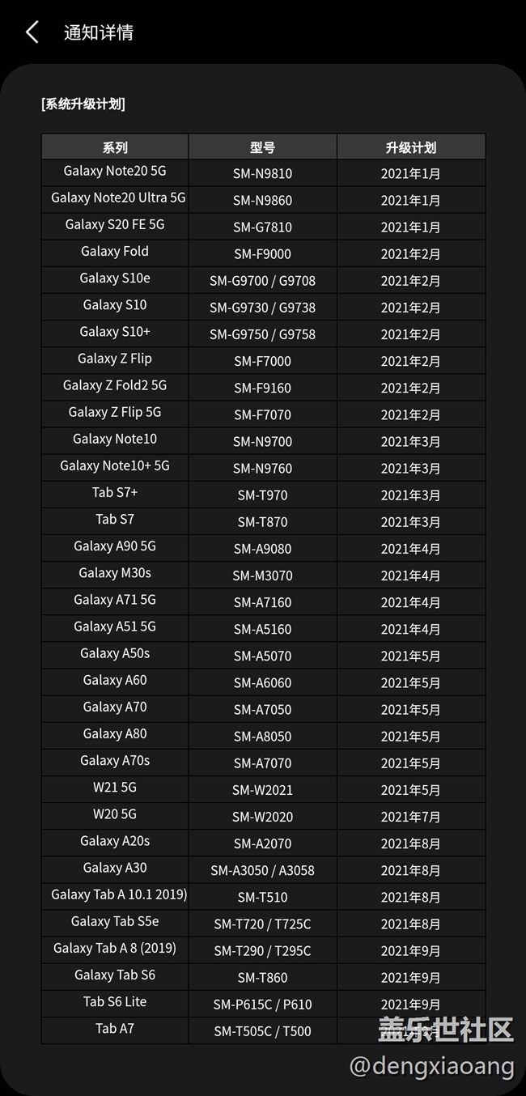Select the Galaxy A90 5G cell

tap(115, 546)
